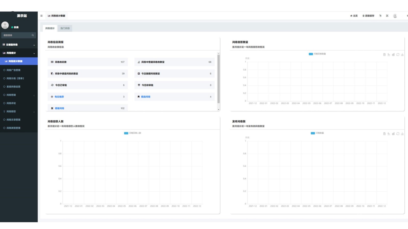
Task: Switch 问卷回答数量 chart to line type
Action: tap(389, 55)
